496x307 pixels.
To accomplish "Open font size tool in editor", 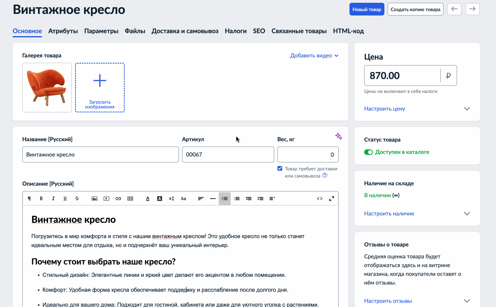I will tap(172, 199).
